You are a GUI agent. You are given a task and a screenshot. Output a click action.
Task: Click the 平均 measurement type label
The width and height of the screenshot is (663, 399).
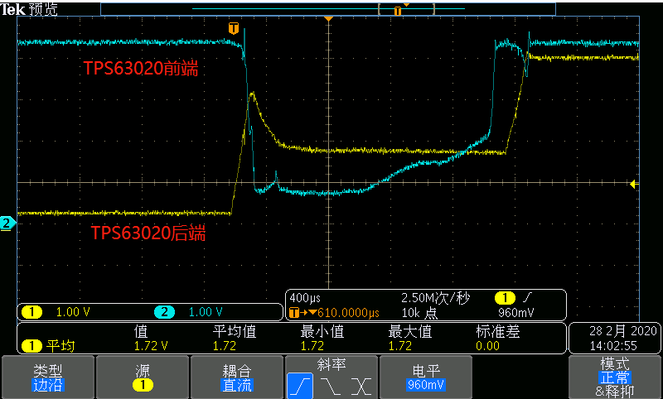coord(60,346)
